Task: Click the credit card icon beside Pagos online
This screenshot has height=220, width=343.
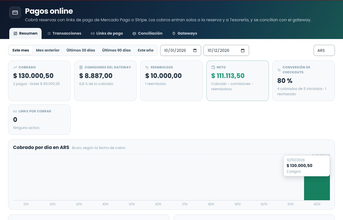Action: click(15, 13)
